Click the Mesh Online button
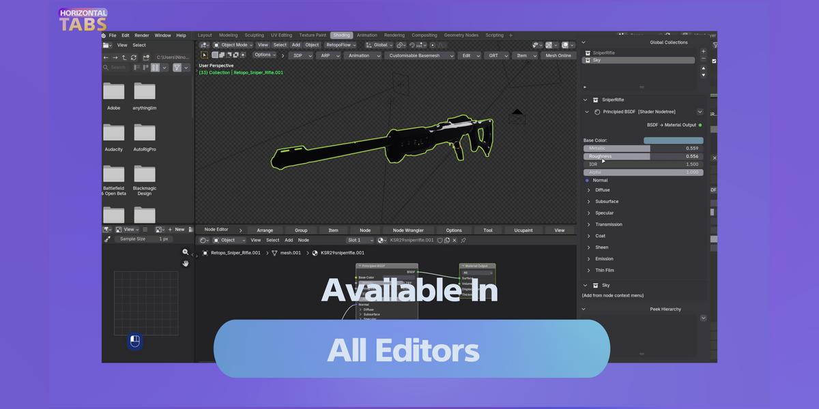819x409 pixels. tap(558, 56)
